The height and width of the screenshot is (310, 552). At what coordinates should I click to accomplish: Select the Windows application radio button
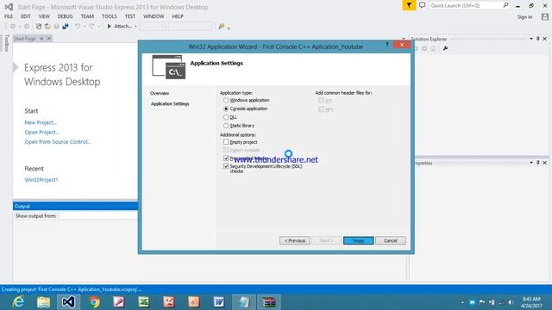coord(226,101)
